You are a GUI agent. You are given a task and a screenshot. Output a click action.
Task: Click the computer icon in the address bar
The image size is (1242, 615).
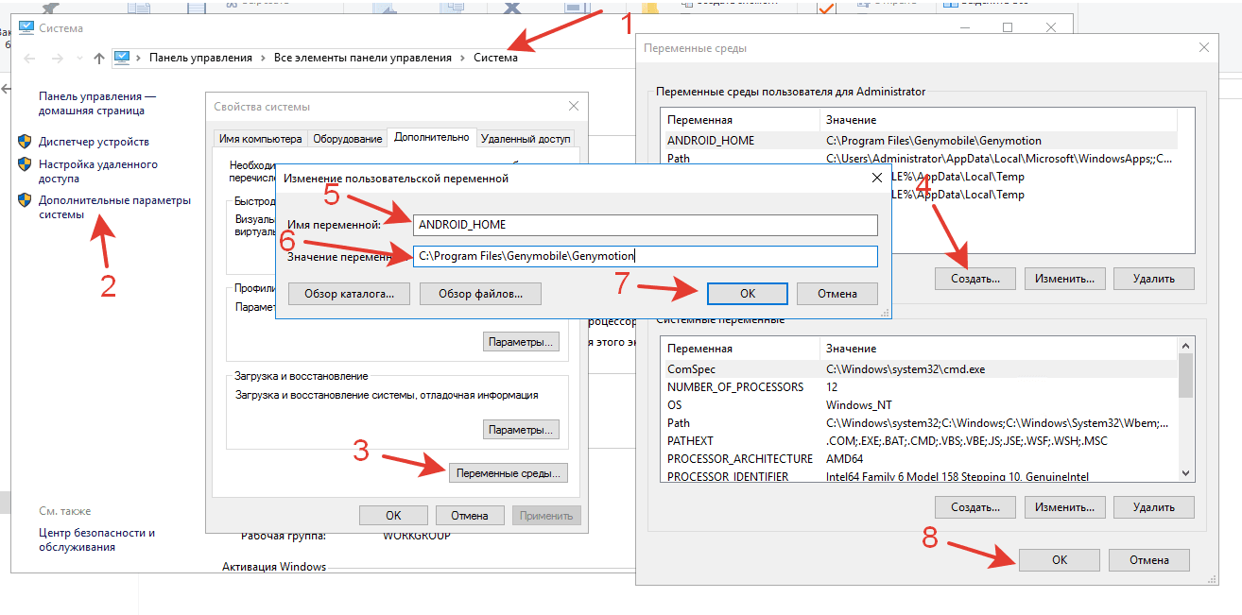click(x=122, y=58)
